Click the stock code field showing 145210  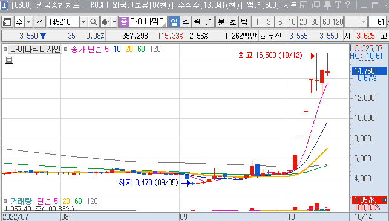(64, 22)
